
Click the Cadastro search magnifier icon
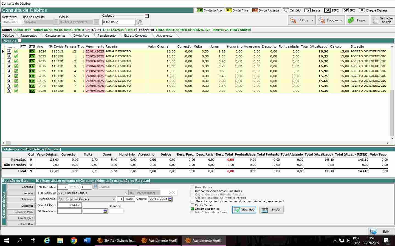click(x=139, y=22)
